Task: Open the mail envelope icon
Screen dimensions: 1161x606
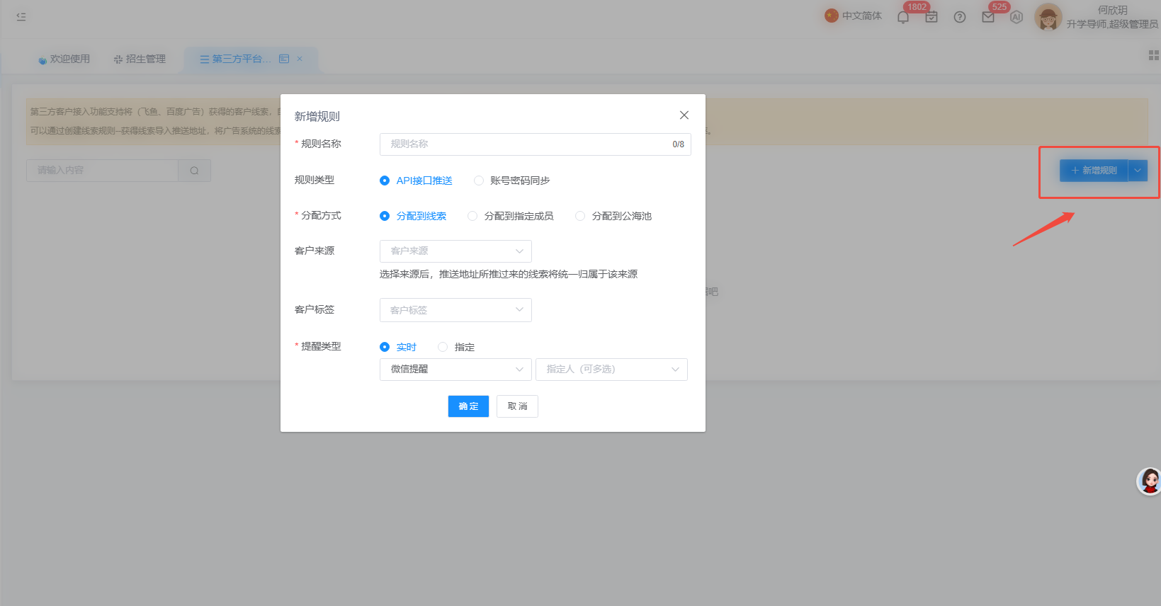Action: point(988,17)
